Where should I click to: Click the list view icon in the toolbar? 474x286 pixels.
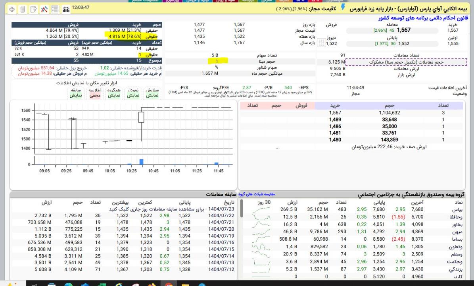click(55, 9)
